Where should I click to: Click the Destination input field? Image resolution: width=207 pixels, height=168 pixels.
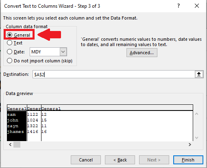113,74
